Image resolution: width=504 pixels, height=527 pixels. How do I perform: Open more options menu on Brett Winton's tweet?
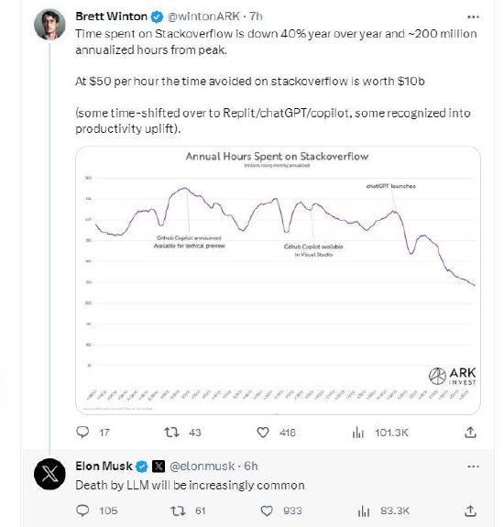[x=473, y=16]
